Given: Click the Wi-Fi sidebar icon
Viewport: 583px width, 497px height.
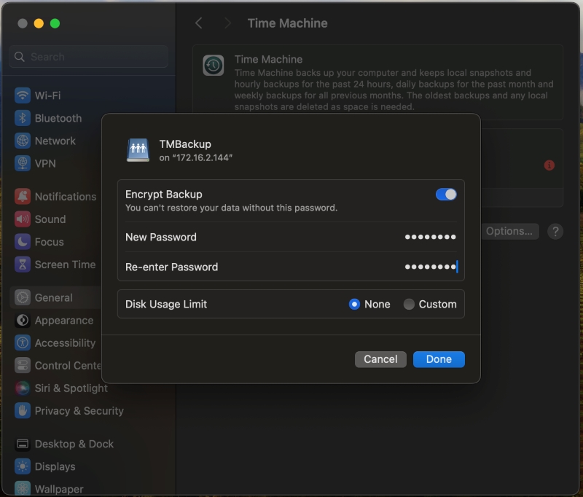Looking at the screenshot, I should coord(23,95).
